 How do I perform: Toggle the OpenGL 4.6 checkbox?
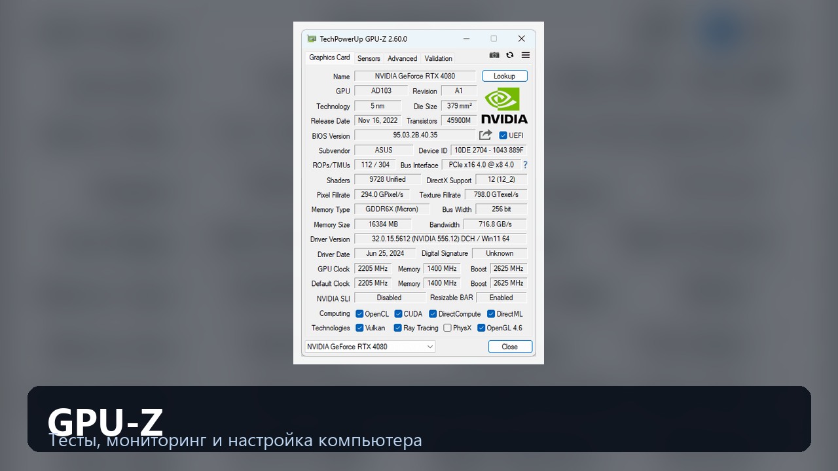pyautogui.click(x=481, y=328)
